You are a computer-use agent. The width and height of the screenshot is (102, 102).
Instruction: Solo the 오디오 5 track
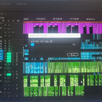pos(13,64)
